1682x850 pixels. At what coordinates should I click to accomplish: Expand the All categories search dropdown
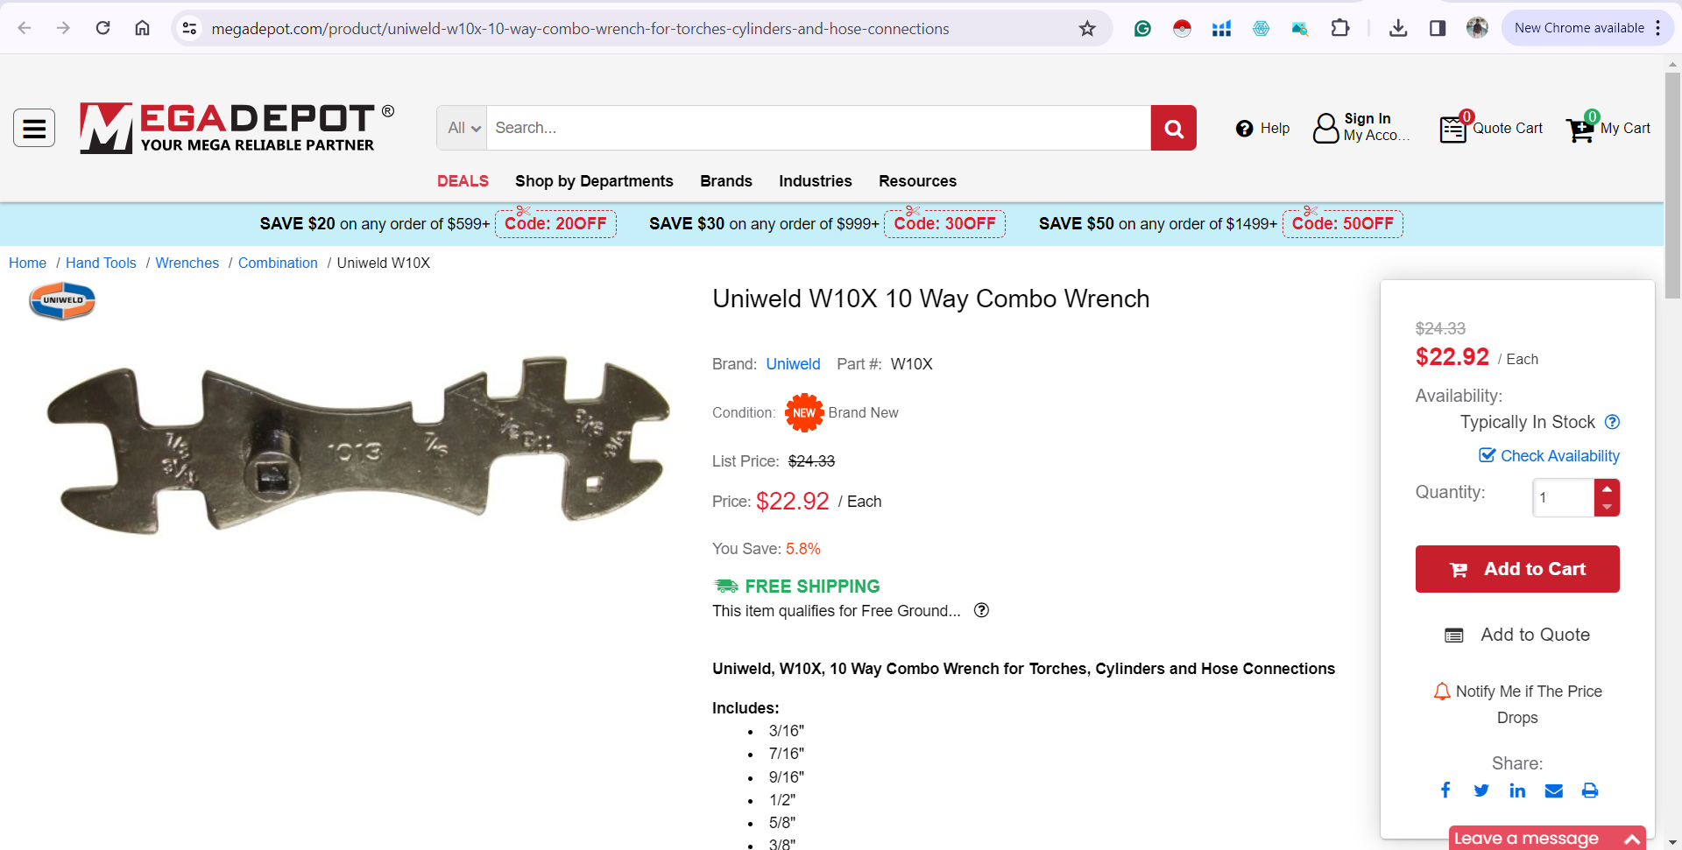click(x=462, y=129)
